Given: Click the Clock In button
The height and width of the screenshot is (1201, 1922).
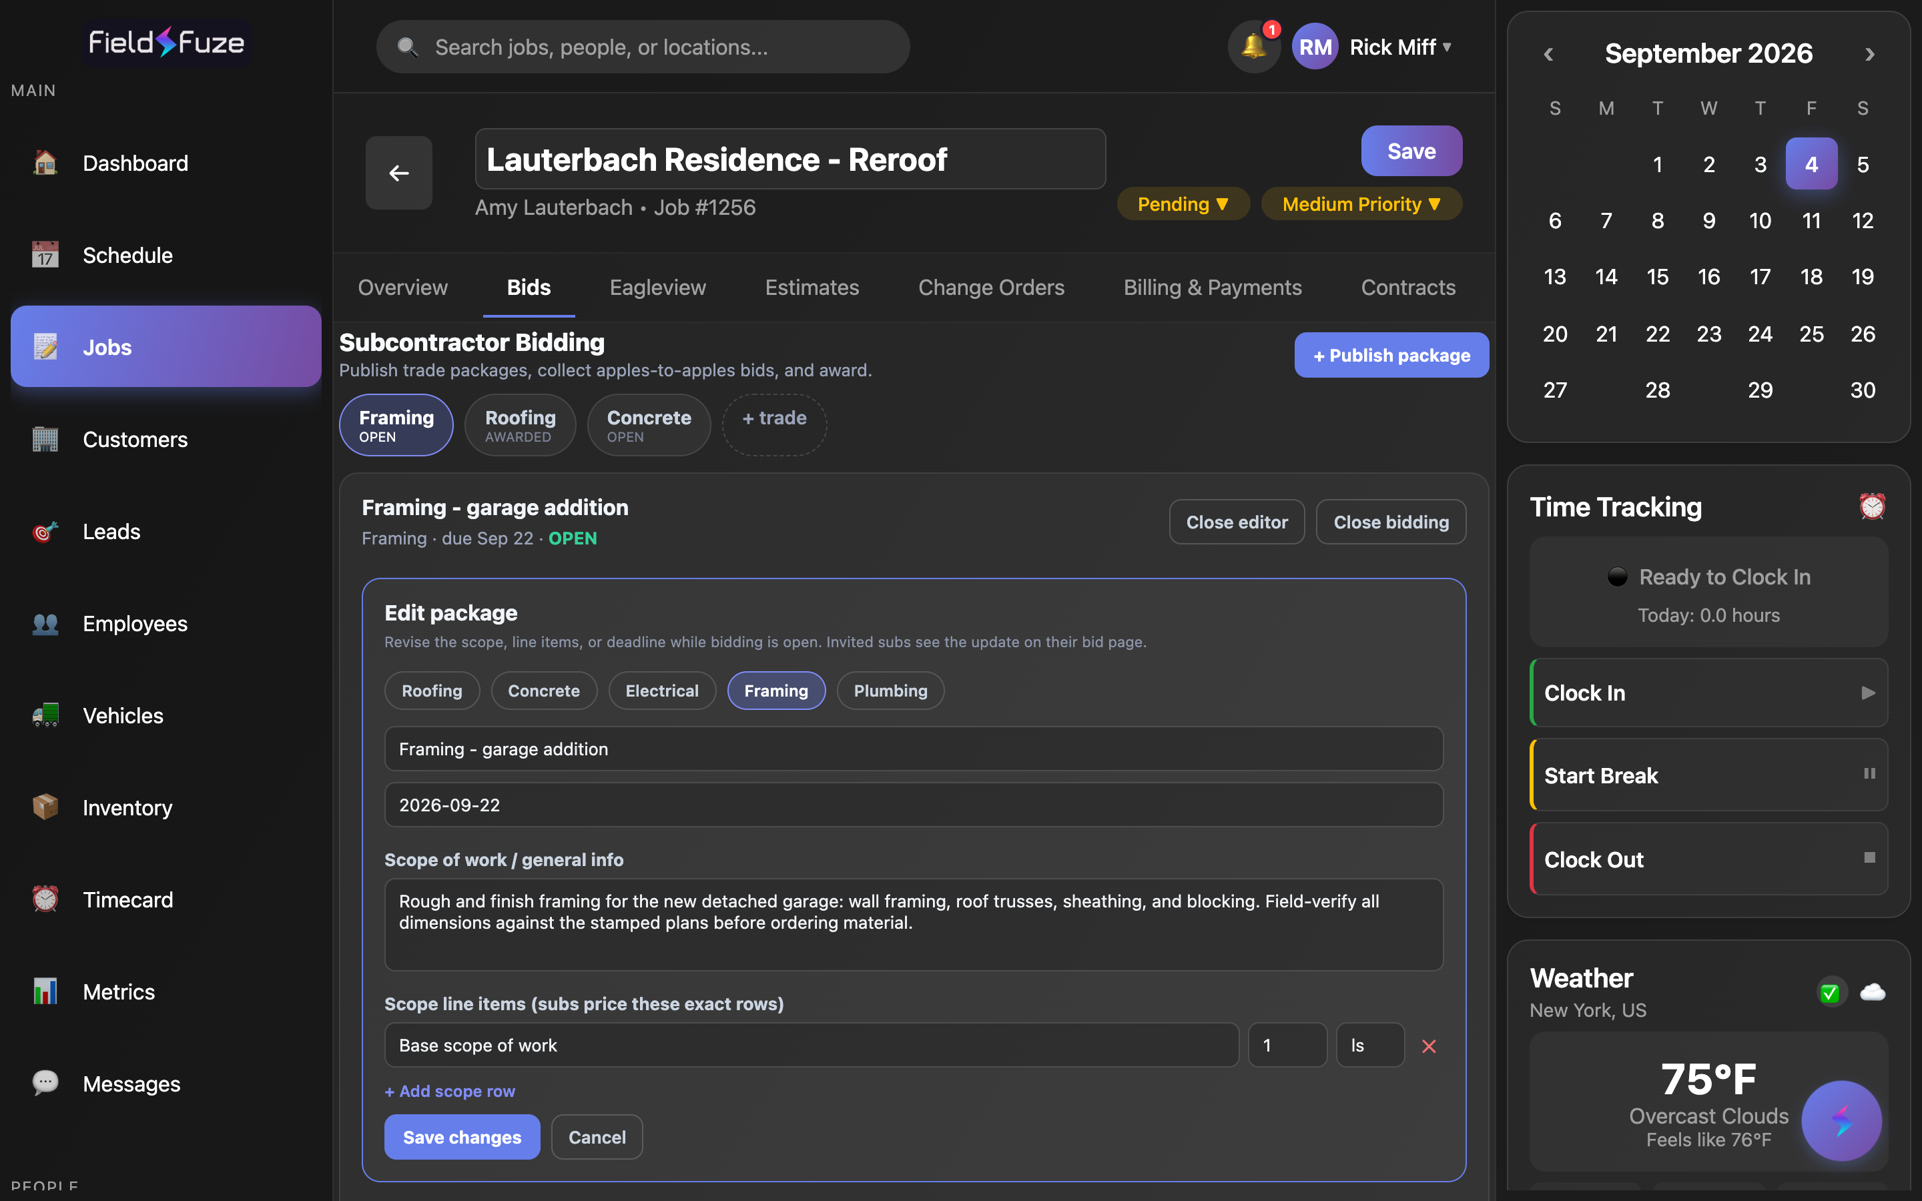Looking at the screenshot, I should [1709, 693].
